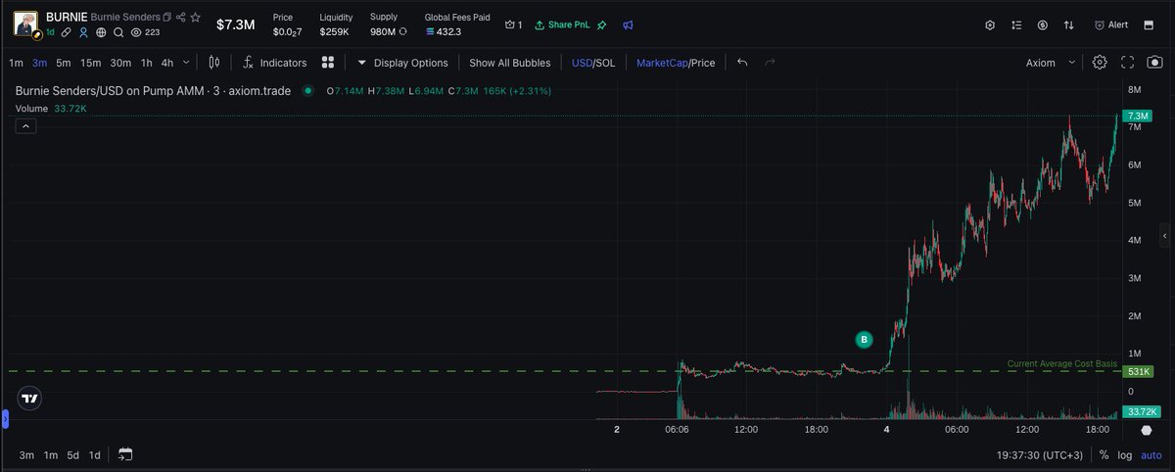This screenshot has height=472, width=1175.
Task: Refresh the 980M supply value
Action: click(x=404, y=32)
